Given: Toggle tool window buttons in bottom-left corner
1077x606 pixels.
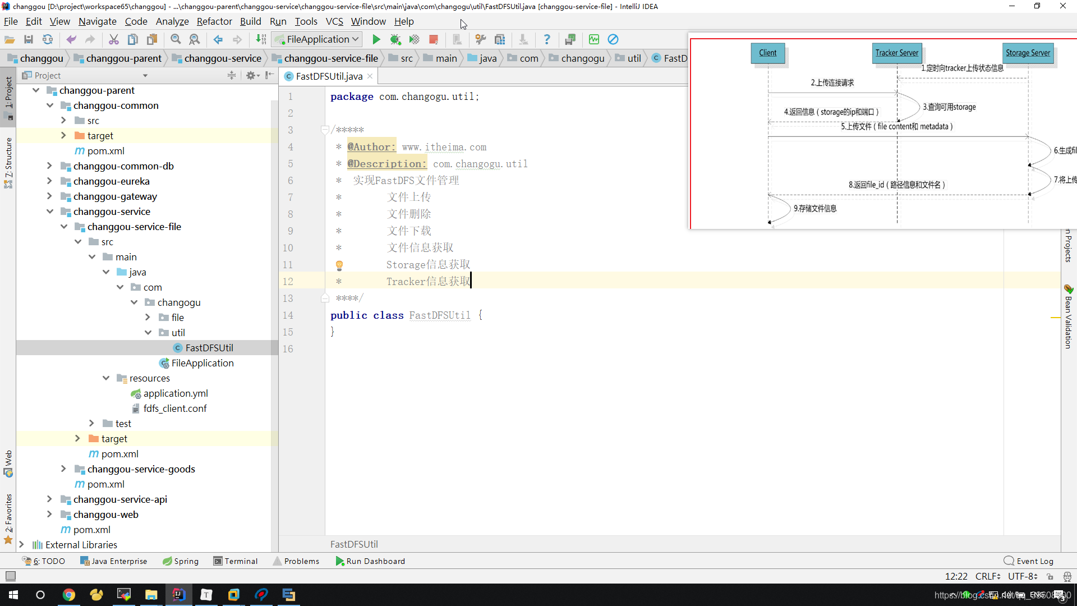Looking at the screenshot, I should tap(10, 576).
